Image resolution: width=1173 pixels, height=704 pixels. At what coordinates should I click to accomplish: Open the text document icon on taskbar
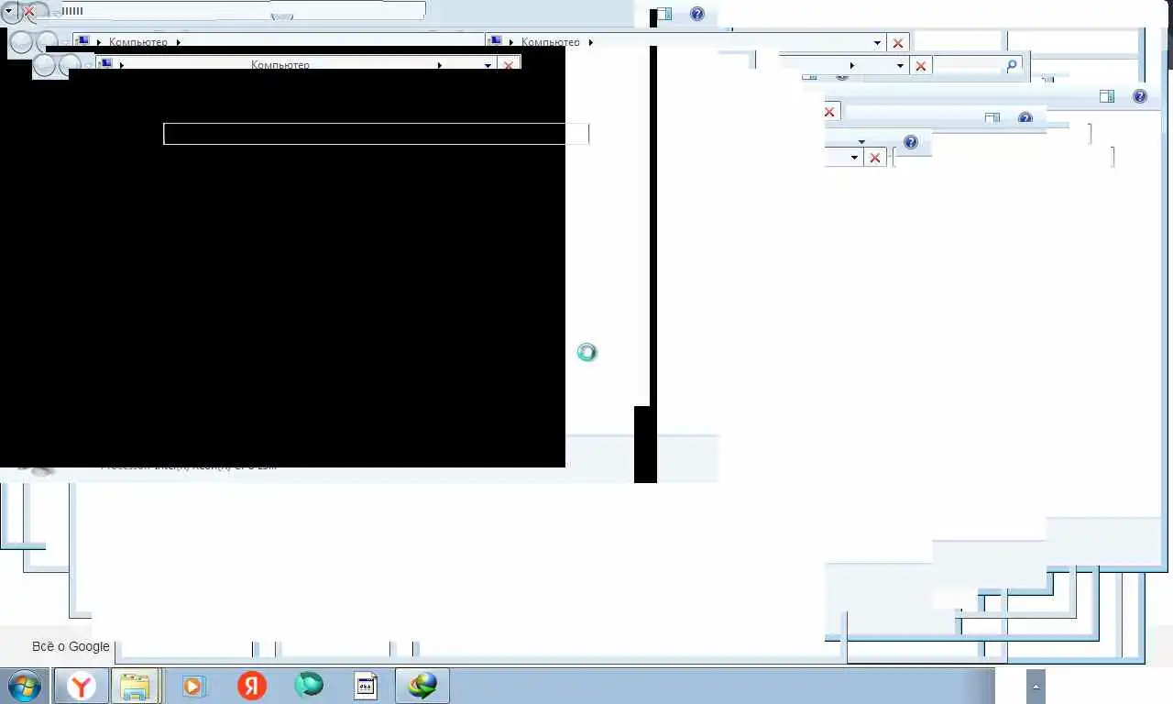click(366, 686)
